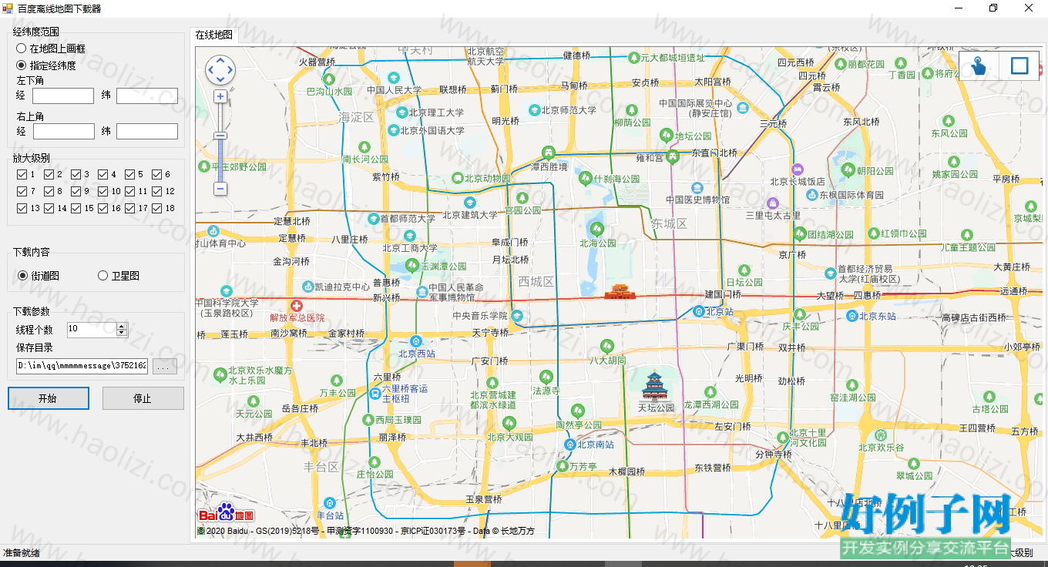This screenshot has height=567, width=1048.
Task: Click the 北京东站 station icon
Action: point(851,316)
